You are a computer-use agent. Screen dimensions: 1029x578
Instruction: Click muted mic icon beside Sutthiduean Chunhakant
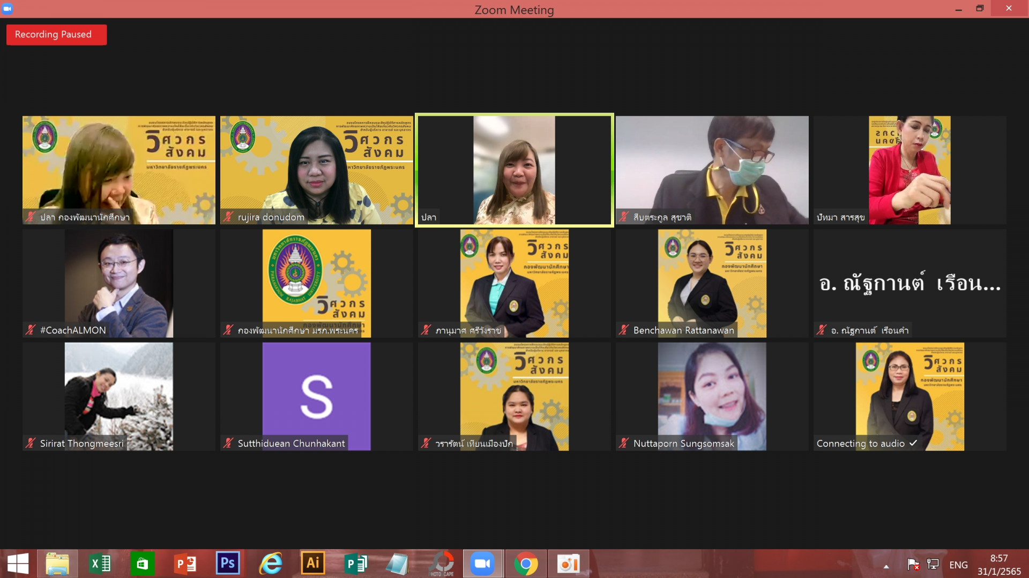229,443
